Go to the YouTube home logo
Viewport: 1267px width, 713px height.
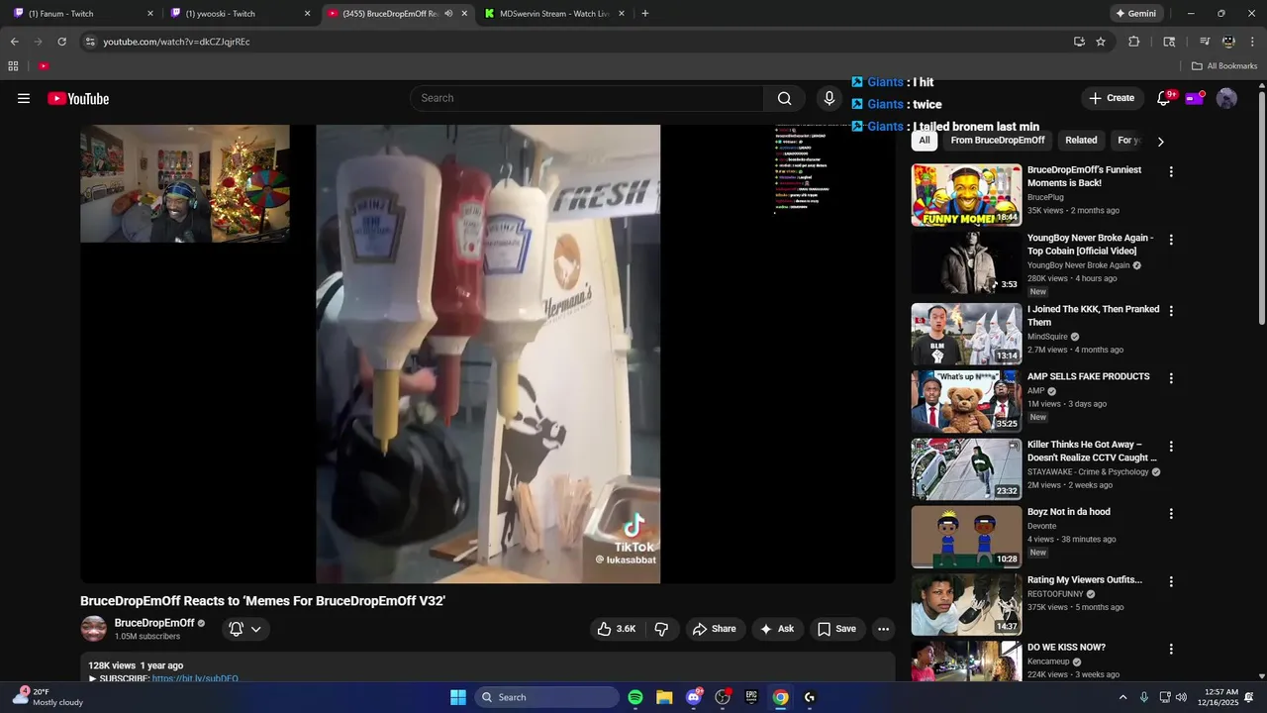[78, 98]
